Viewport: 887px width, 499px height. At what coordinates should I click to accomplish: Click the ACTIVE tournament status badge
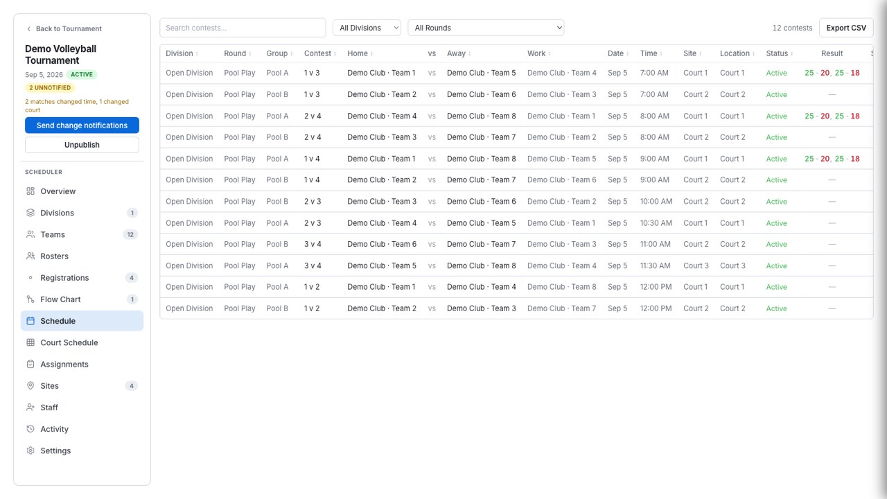point(82,75)
